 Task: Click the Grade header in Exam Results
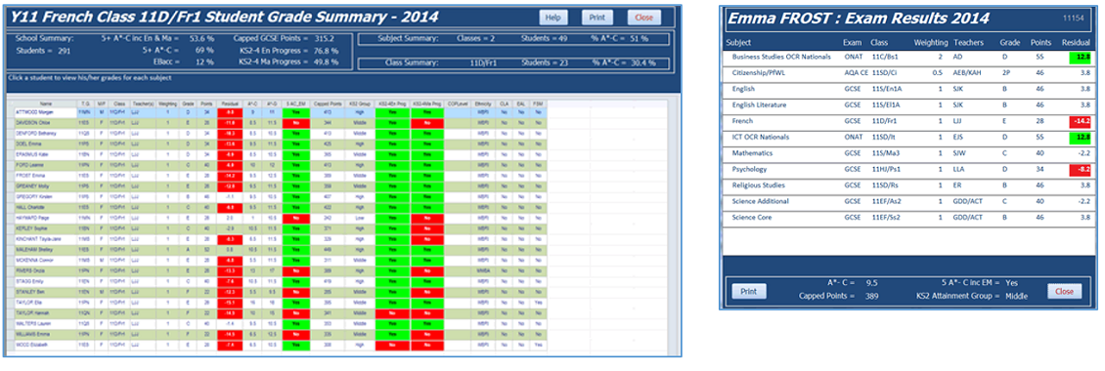point(1009,42)
